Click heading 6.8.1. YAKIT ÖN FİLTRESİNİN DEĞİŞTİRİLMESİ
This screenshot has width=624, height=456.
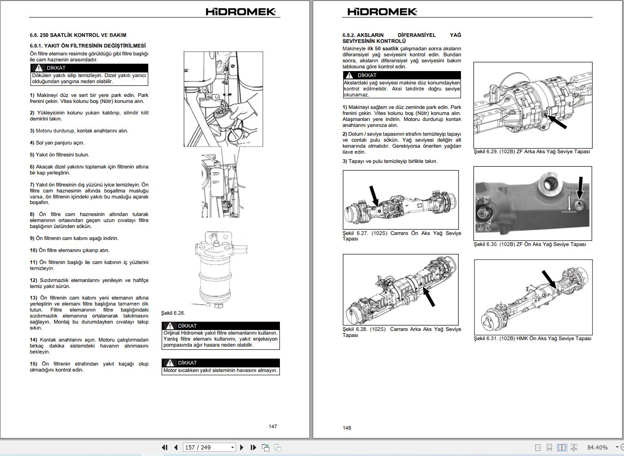click(88, 46)
